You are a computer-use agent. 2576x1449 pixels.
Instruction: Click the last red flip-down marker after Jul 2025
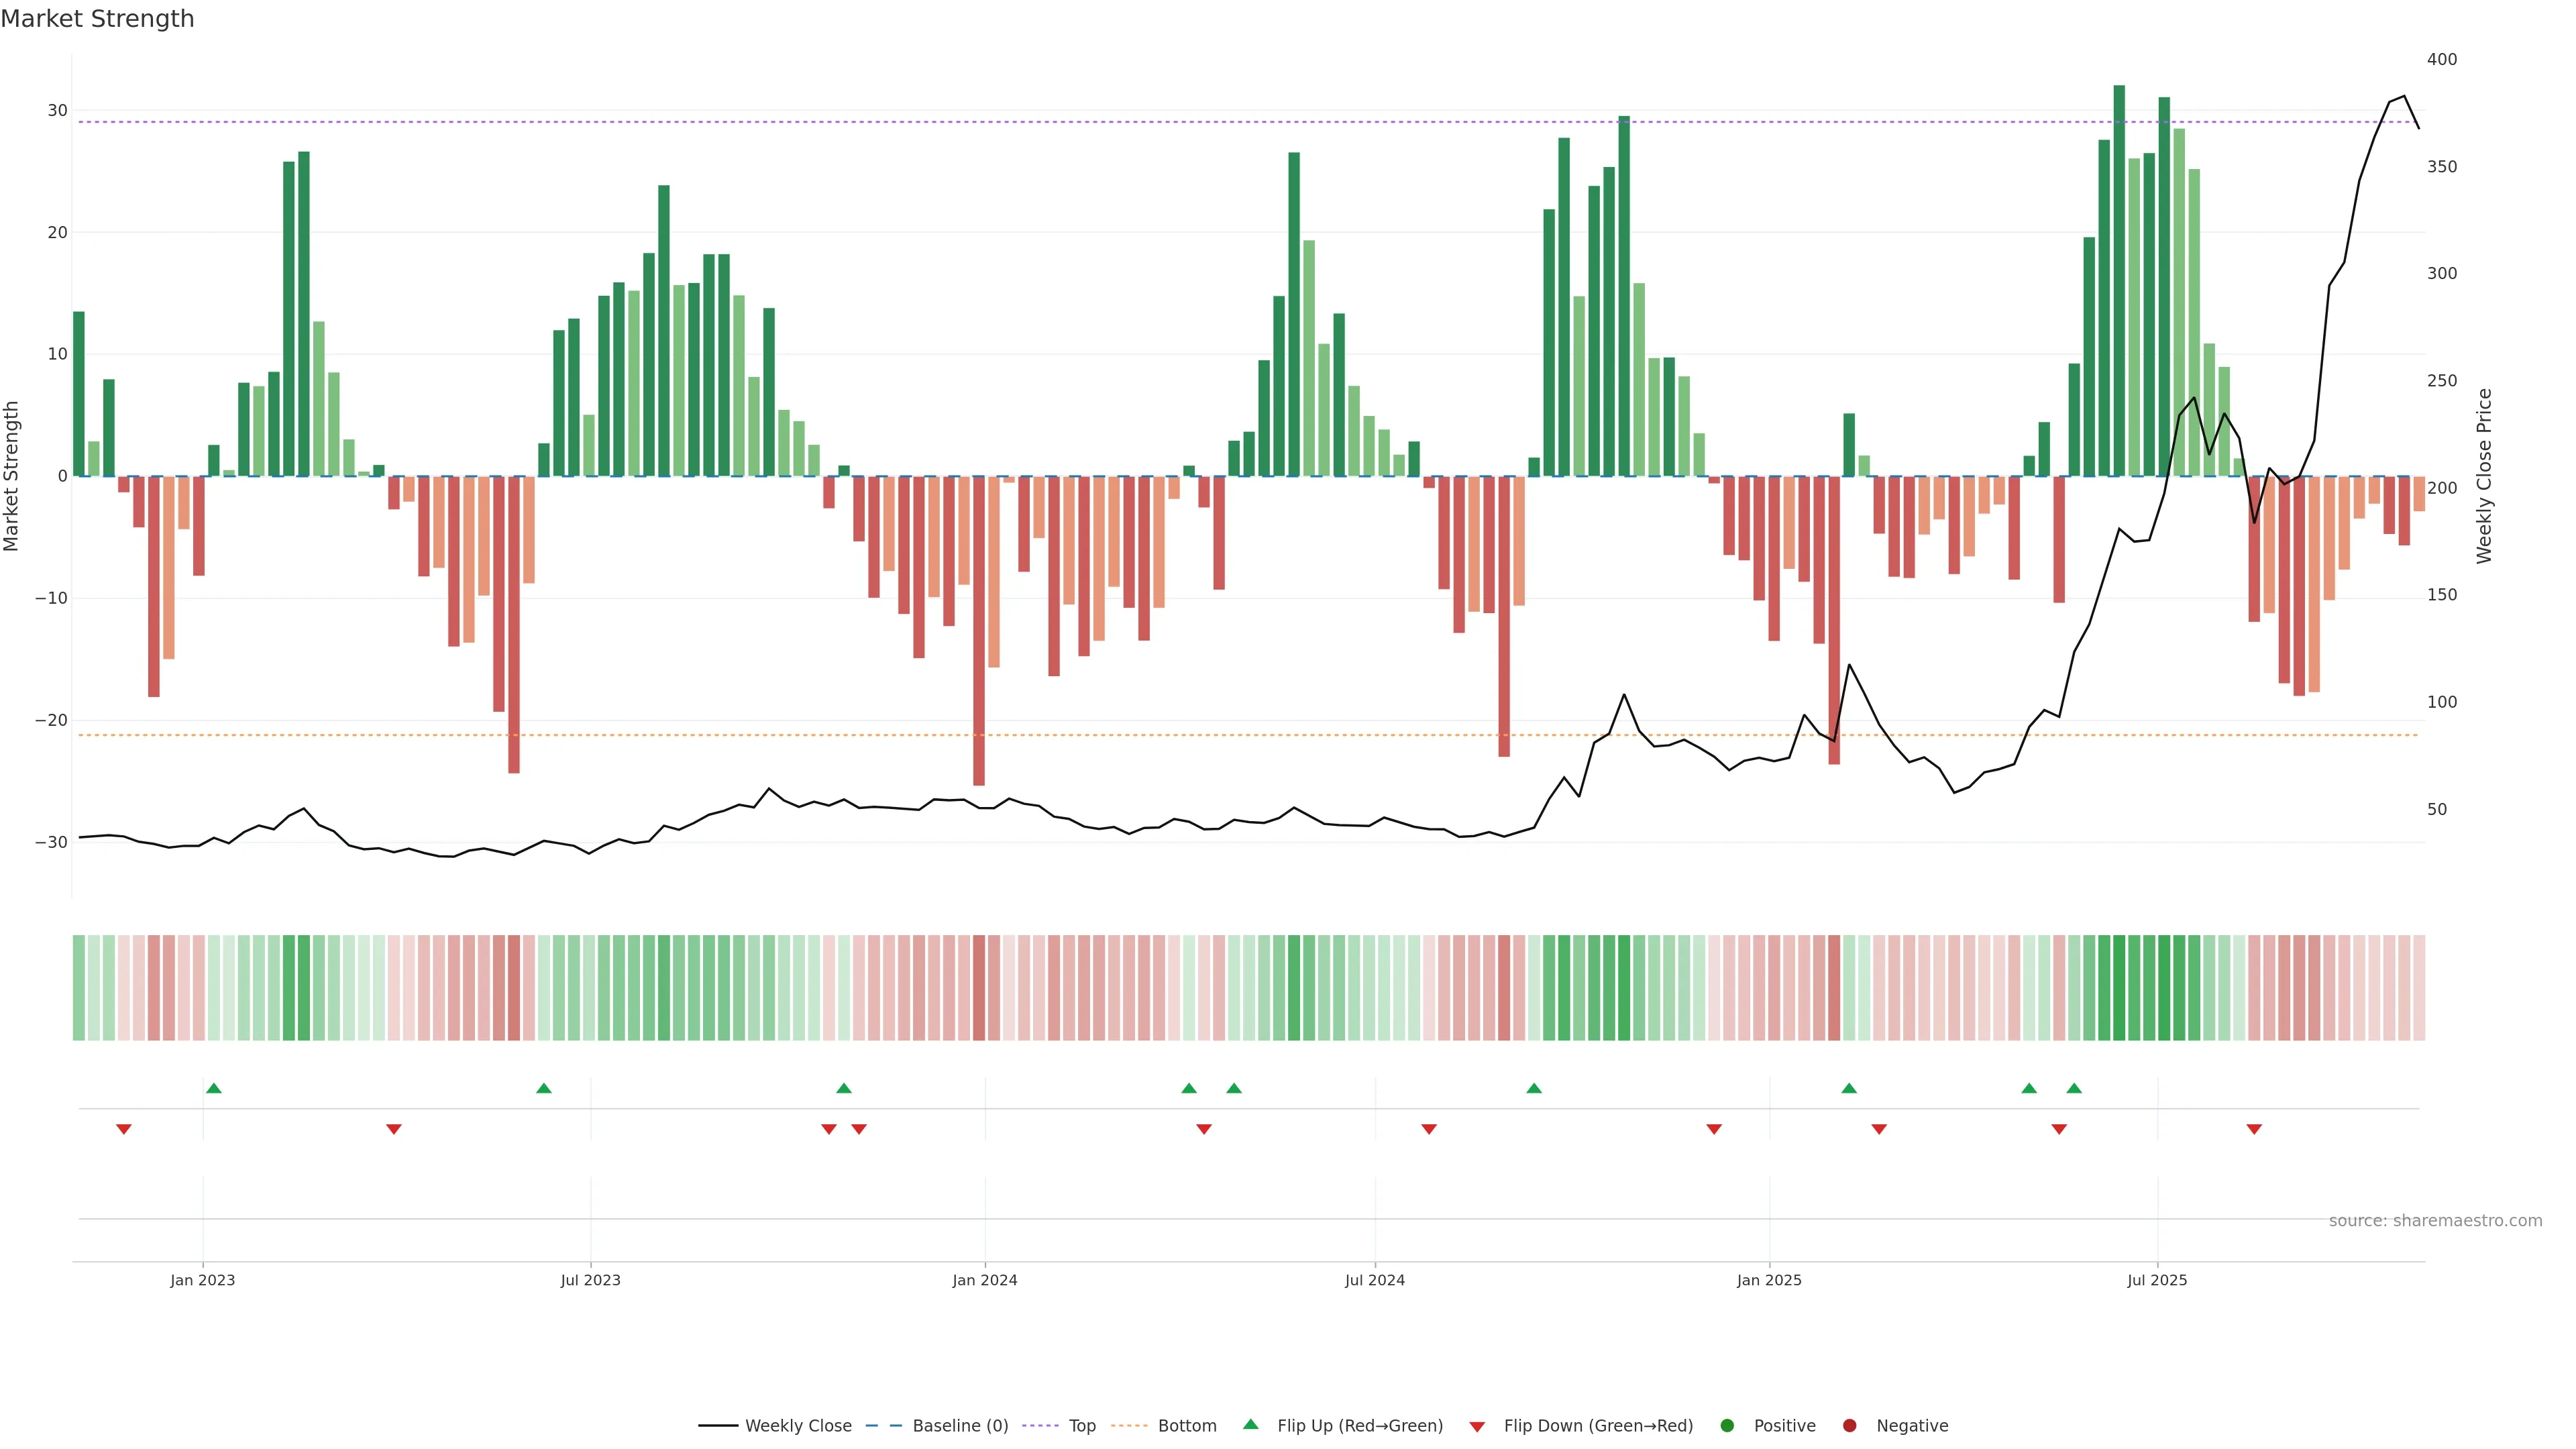click(2254, 1129)
